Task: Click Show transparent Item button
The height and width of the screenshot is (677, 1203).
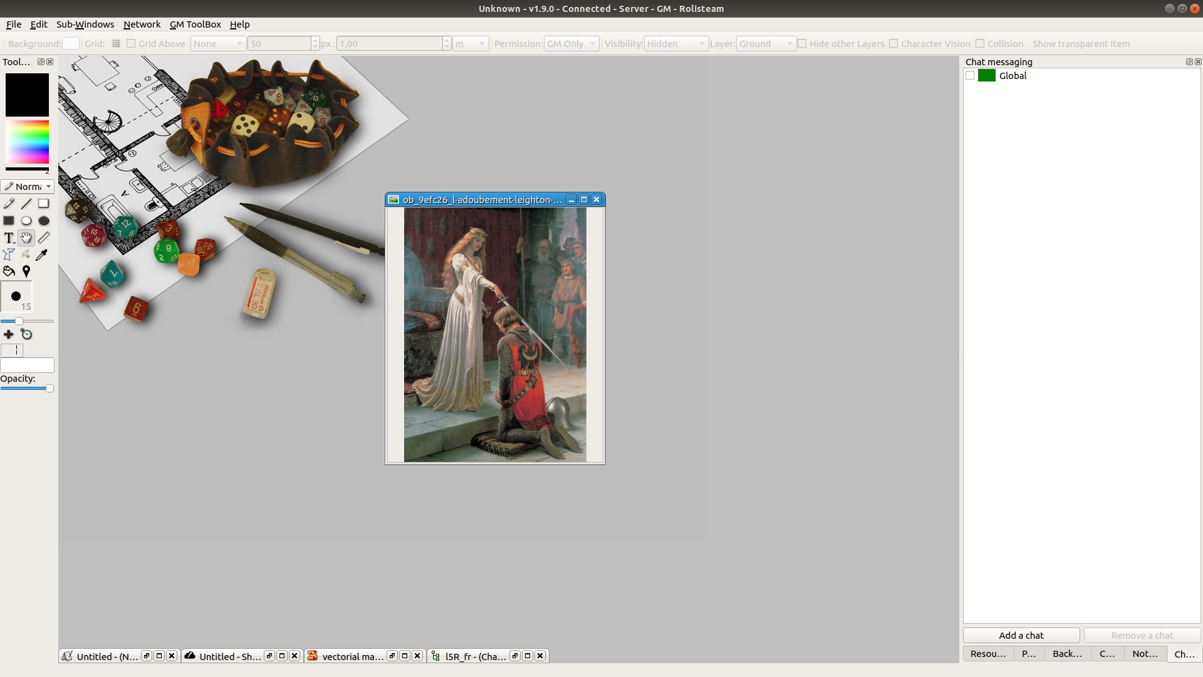Action: (1081, 44)
